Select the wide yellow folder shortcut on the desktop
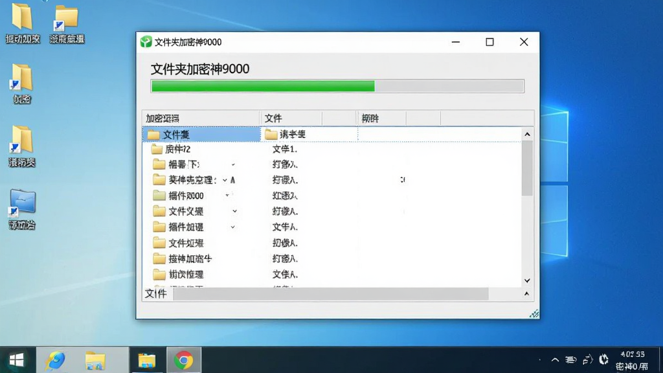 tap(67, 24)
